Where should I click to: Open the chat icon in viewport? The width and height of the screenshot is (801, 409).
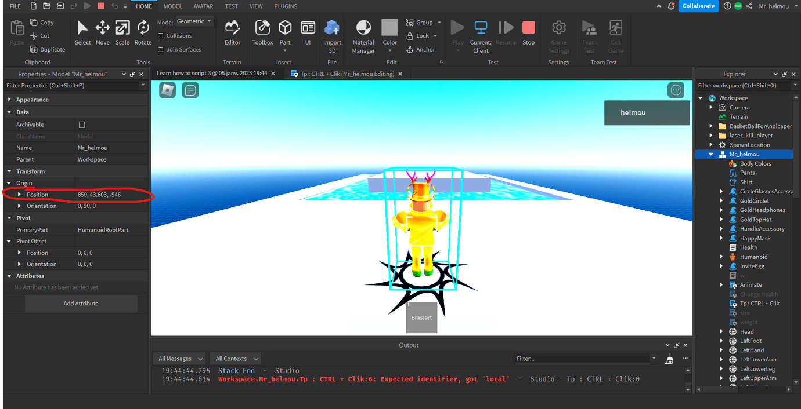pyautogui.click(x=190, y=90)
